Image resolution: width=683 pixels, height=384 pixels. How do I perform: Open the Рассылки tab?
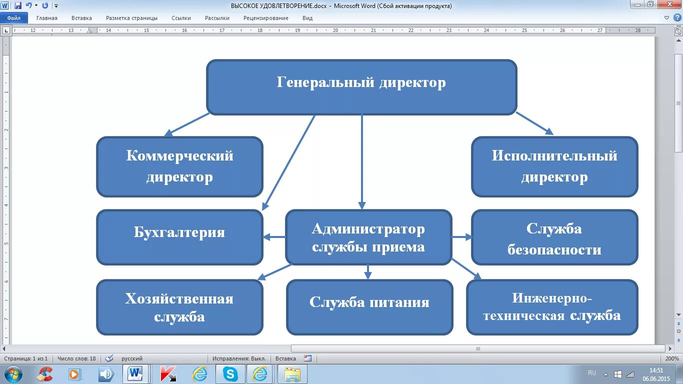click(217, 18)
